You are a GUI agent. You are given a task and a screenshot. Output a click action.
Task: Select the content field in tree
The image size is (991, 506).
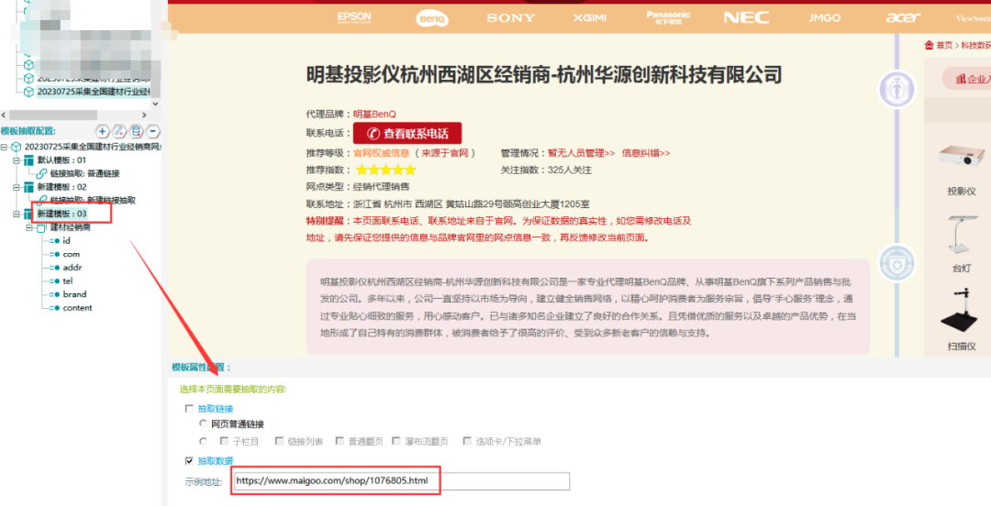77,308
